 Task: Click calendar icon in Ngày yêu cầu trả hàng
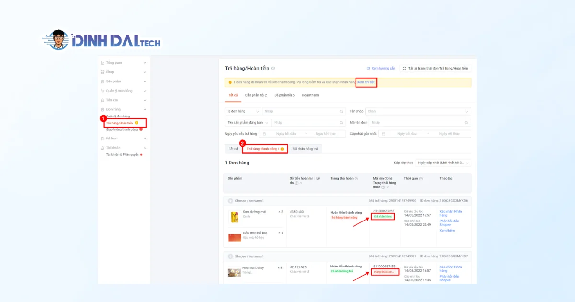264,134
